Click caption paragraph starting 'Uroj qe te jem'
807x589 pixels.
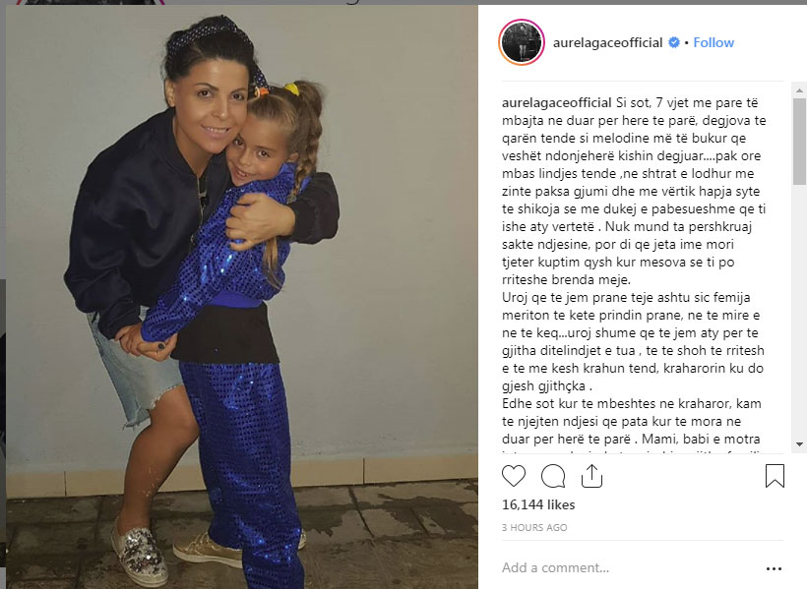point(633,341)
